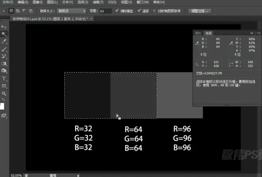Open the white foreground color swatch

click(2, 106)
